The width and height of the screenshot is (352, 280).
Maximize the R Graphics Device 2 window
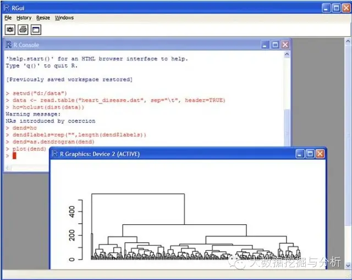pyautogui.click(x=310, y=154)
